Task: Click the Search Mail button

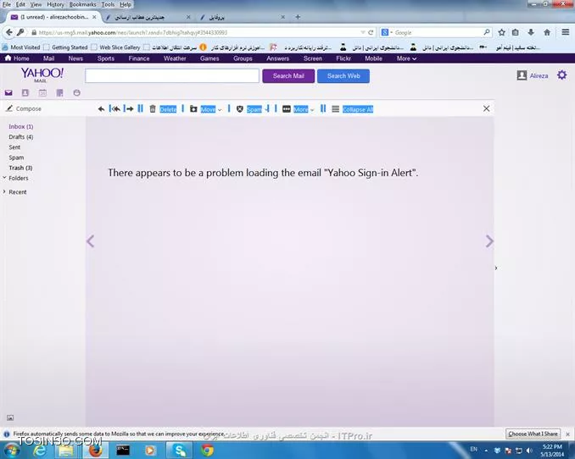Action: [x=288, y=76]
